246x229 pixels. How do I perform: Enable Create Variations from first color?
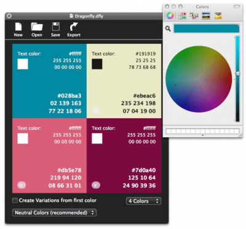15,200
